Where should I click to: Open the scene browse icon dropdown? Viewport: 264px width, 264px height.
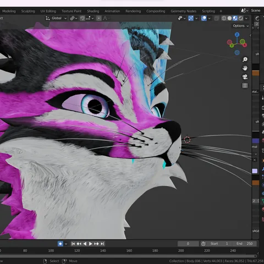click(245, 10)
